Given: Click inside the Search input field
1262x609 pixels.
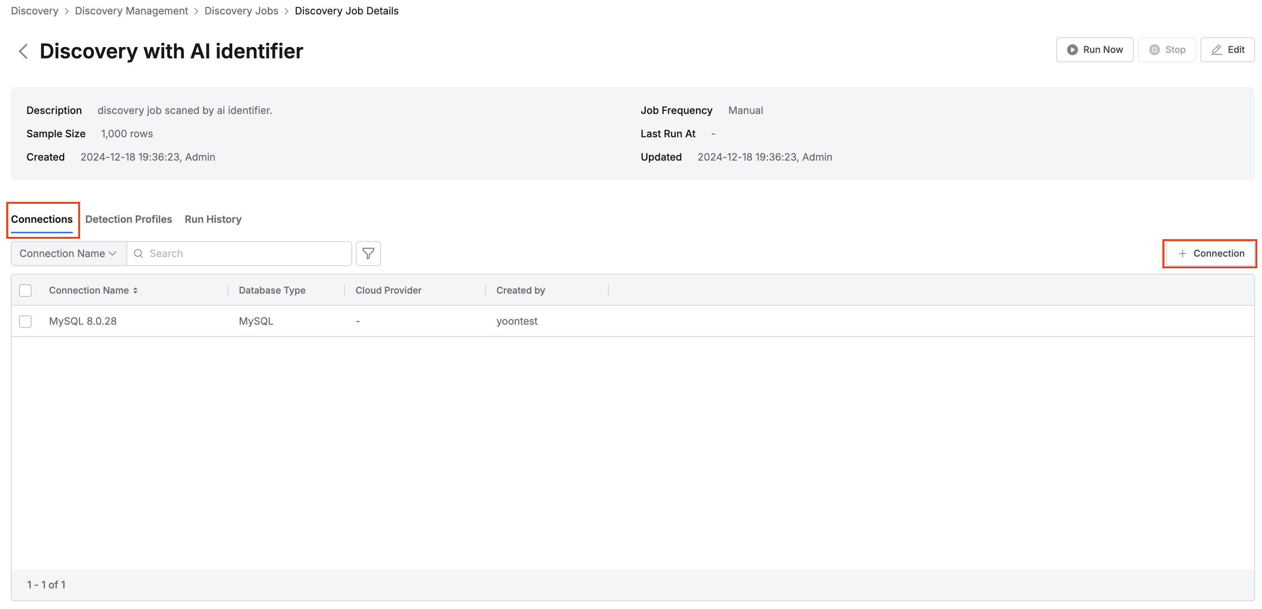Looking at the screenshot, I should [245, 253].
